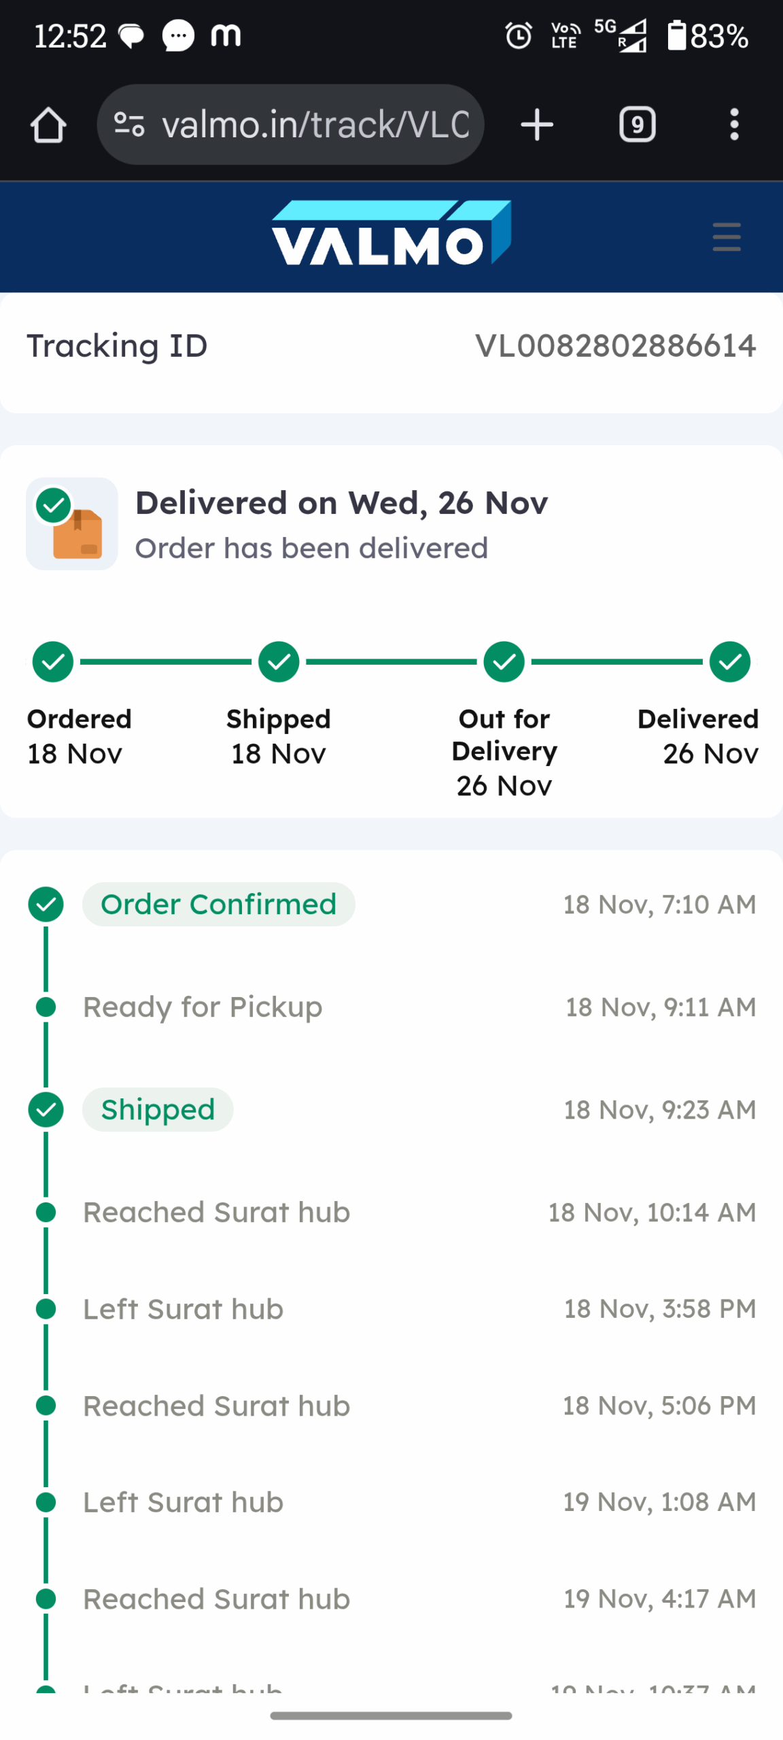Open site info icon in address bar
The image size is (783, 1740).
pyautogui.click(x=129, y=125)
